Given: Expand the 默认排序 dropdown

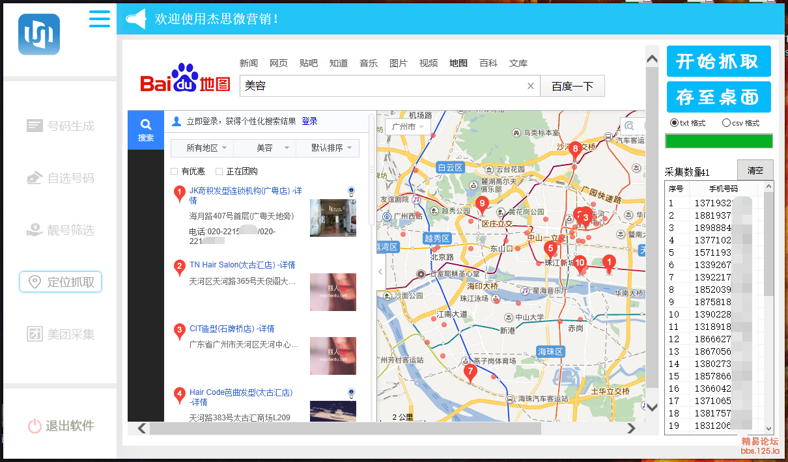Looking at the screenshot, I should click(328, 148).
